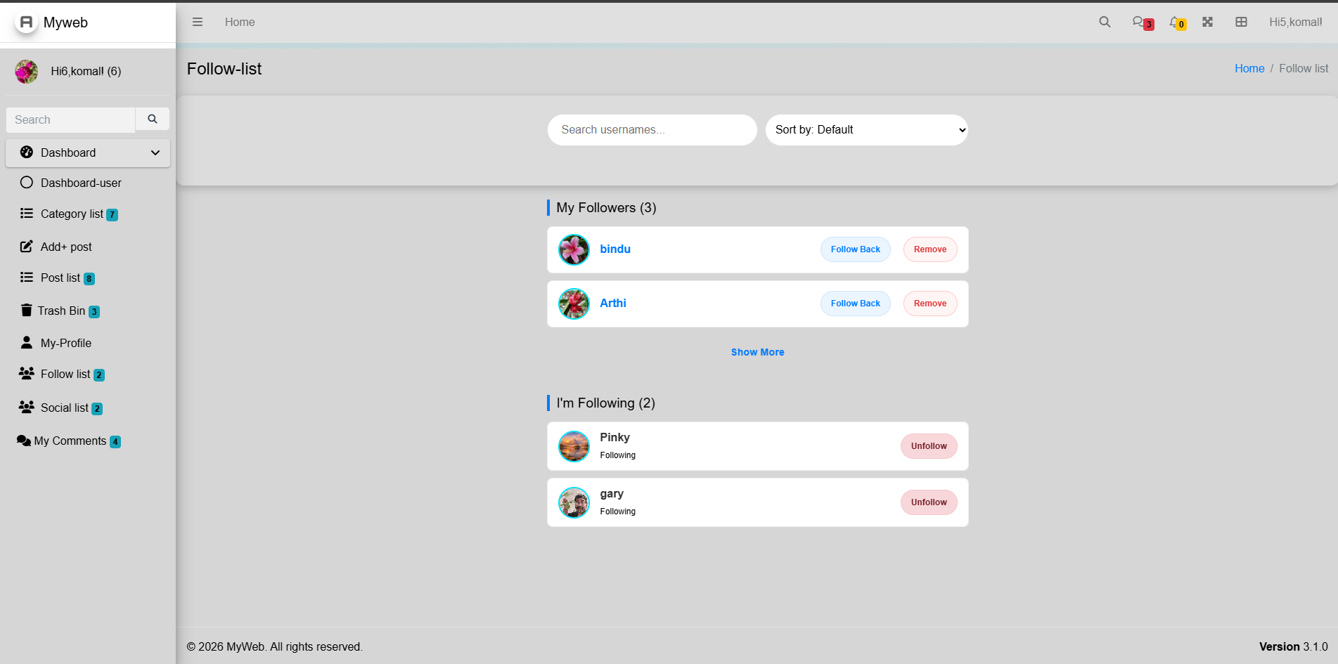Remove follower Arthi
Image resolution: width=1338 pixels, height=664 pixels.
pyautogui.click(x=930, y=304)
